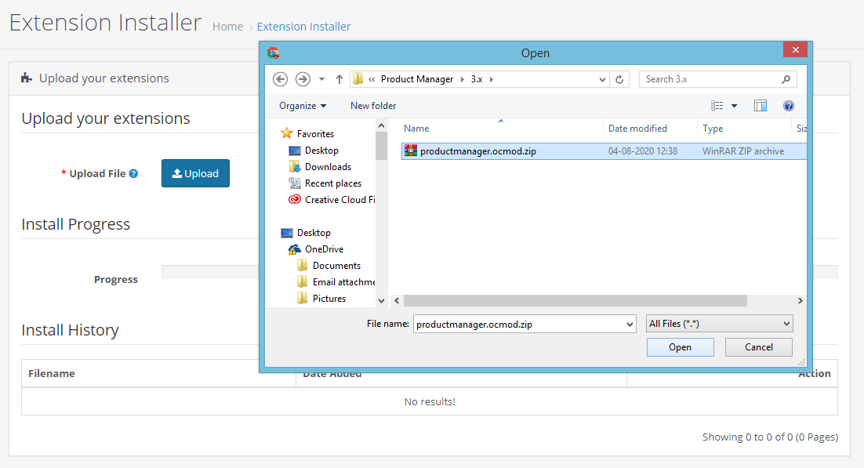Select Favorites in the navigation tree
Viewport: 864px width, 468px height.
(307, 134)
